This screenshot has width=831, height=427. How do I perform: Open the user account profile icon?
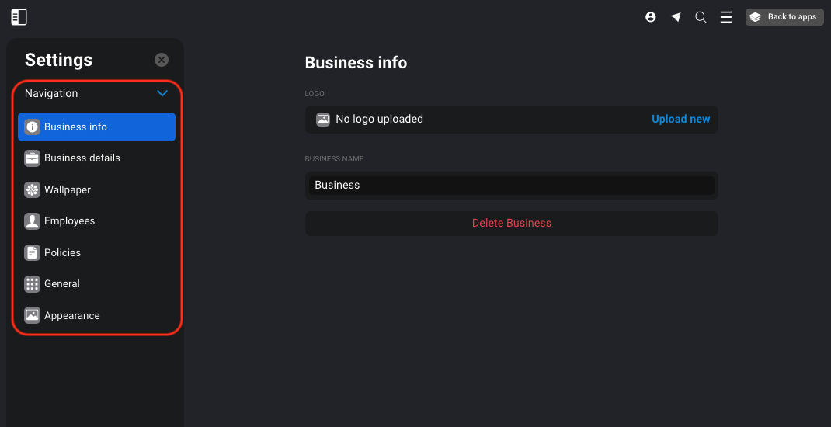pyautogui.click(x=651, y=17)
